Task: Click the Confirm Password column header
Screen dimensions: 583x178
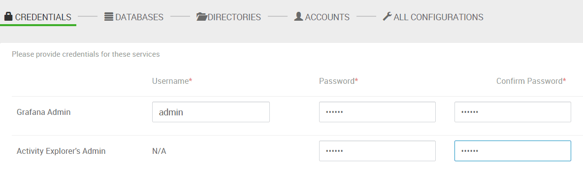Action: 531,81
